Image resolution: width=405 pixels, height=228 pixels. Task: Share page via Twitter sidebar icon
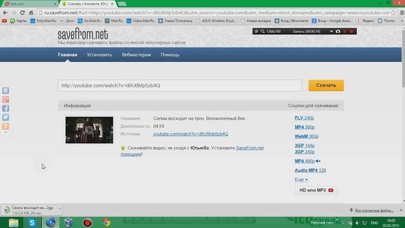[6, 117]
